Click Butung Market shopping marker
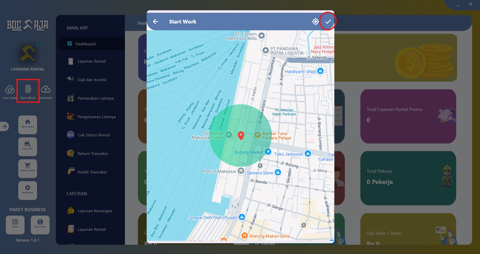Screen dimensions: 480x254 click(x=268, y=152)
